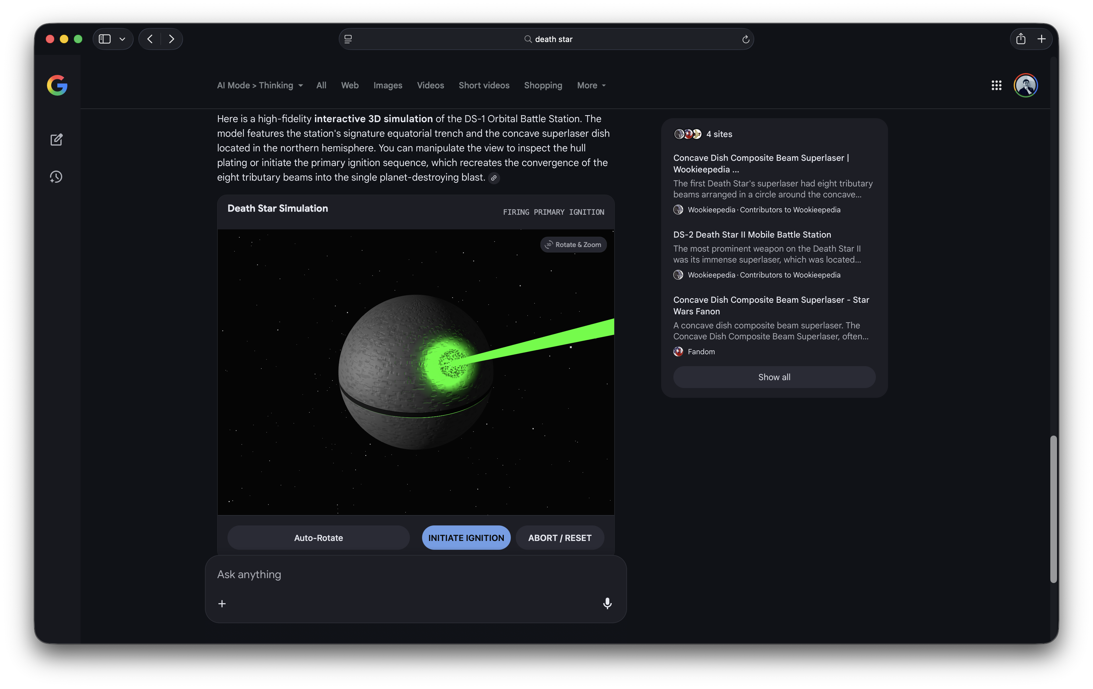
Task: Open Concave Dish Composite Beam Superlaser Wookieepedia link
Action: (761, 164)
